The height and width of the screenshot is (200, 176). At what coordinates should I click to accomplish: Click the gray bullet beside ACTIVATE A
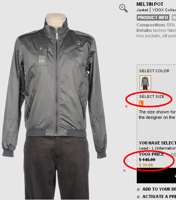click(x=138, y=197)
